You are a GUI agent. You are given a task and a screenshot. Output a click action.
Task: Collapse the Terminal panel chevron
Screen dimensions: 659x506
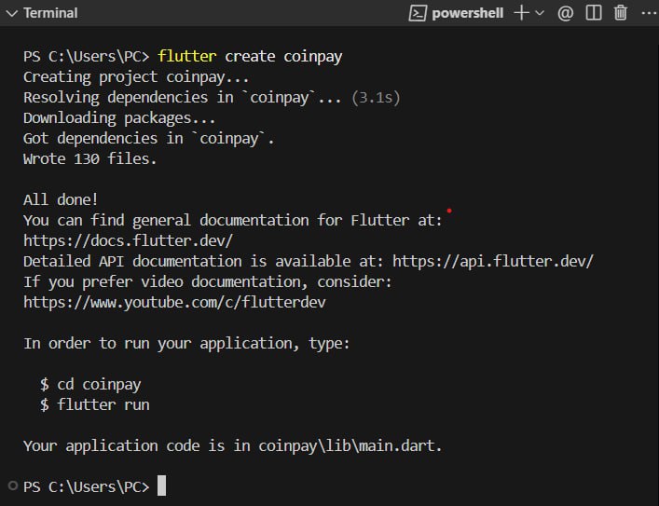[x=12, y=13]
